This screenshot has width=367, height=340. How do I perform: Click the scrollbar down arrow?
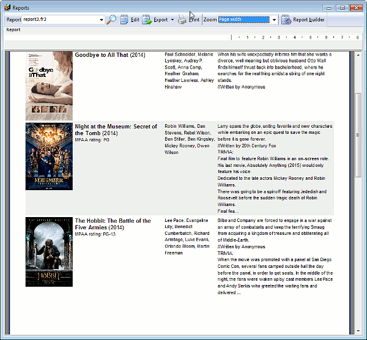pos(358,331)
